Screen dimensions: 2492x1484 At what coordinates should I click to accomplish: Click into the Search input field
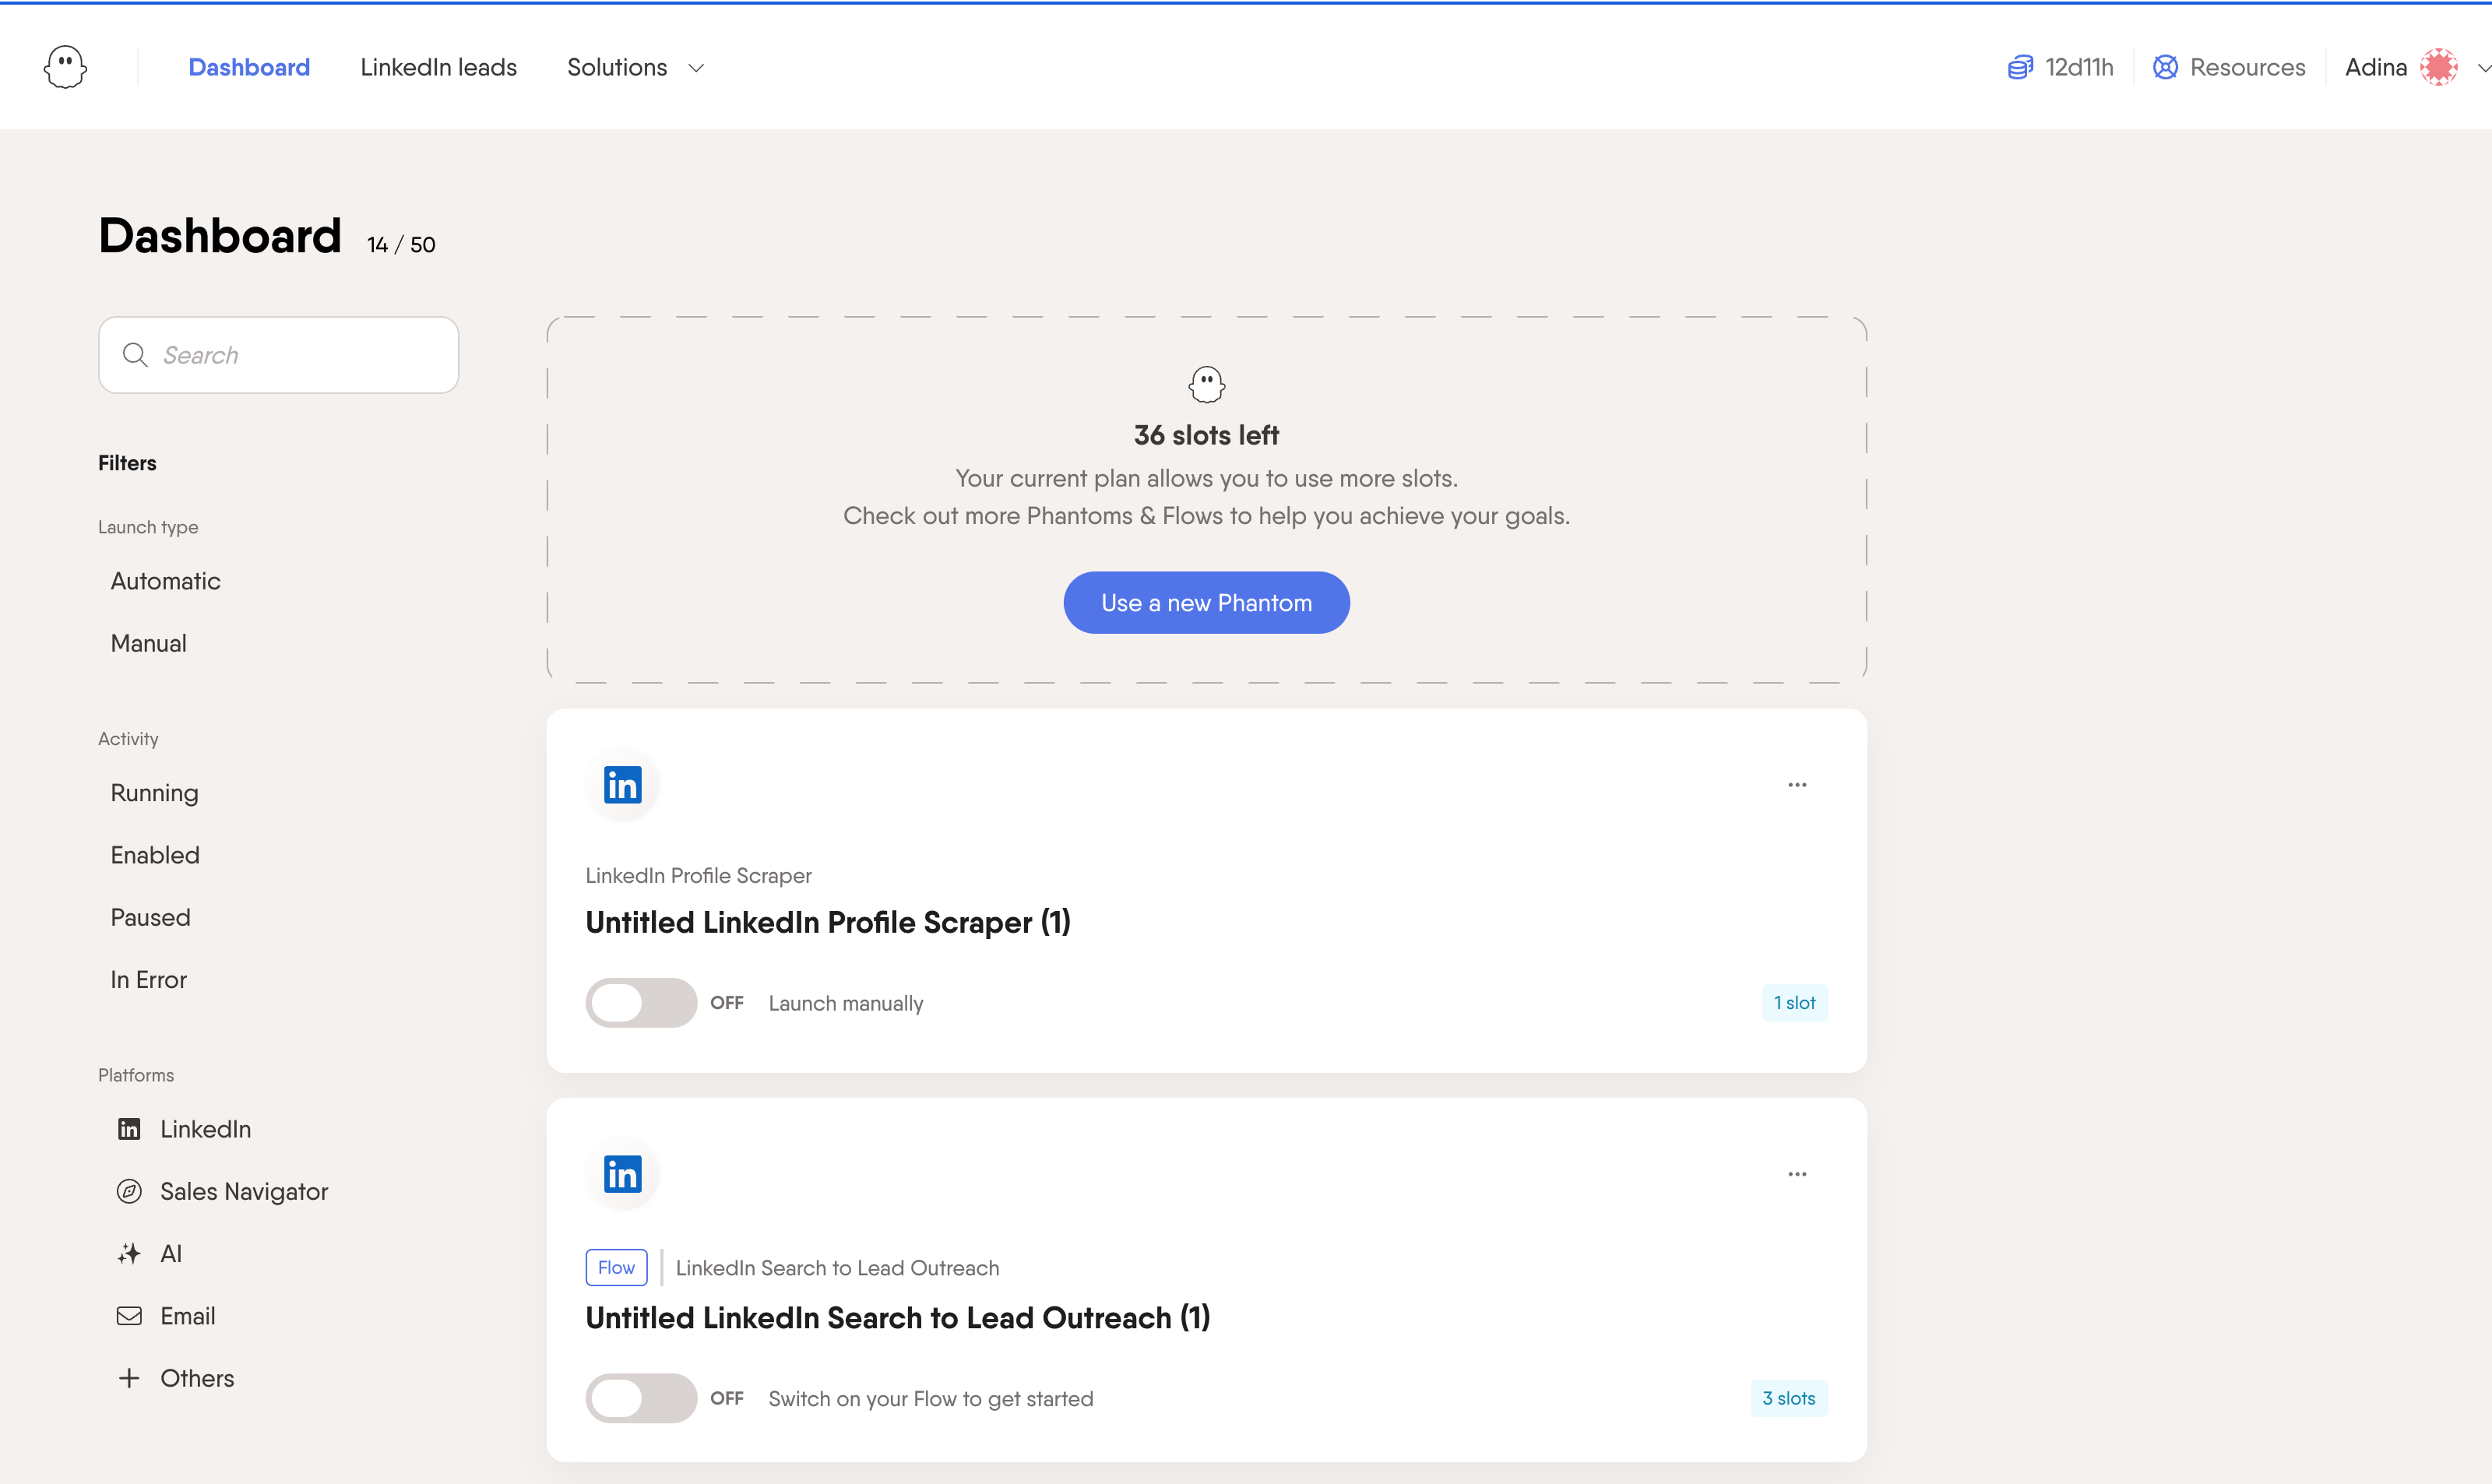point(278,355)
